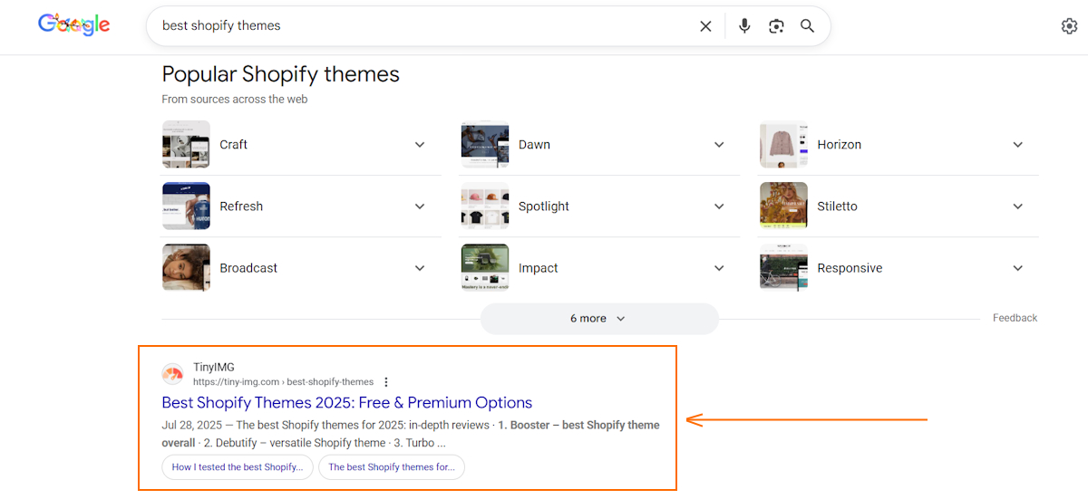Open the Impact theme thumbnail

click(x=485, y=268)
